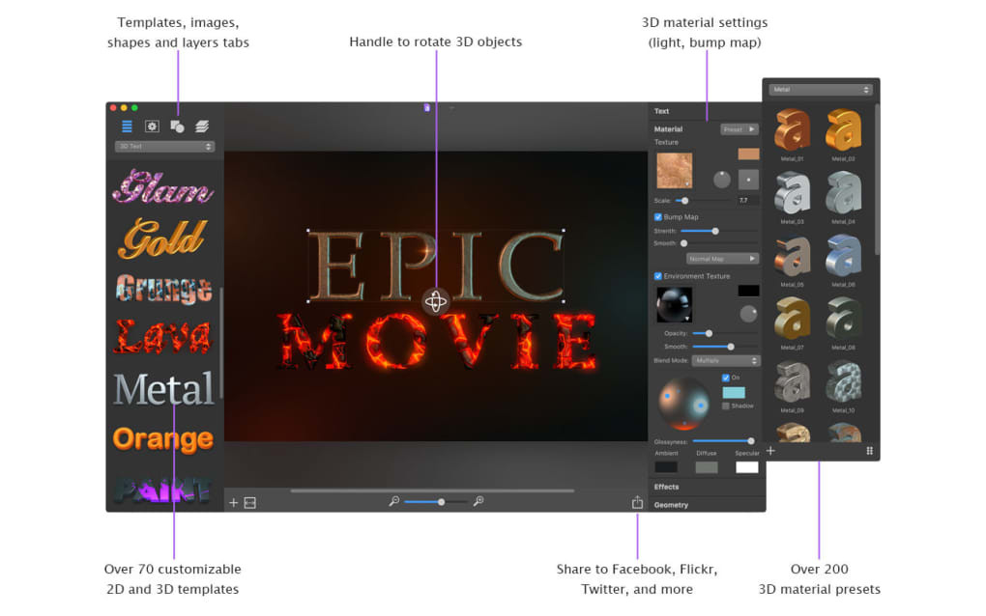Open the 3D Text category dropdown

[164, 147]
